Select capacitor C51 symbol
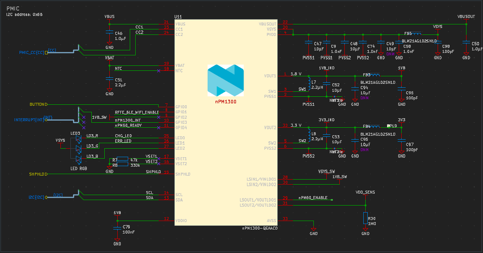This screenshot has width=483, height=253. 109,78
